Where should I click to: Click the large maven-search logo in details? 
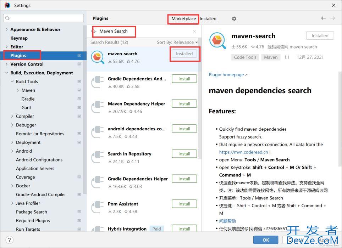point(218,41)
